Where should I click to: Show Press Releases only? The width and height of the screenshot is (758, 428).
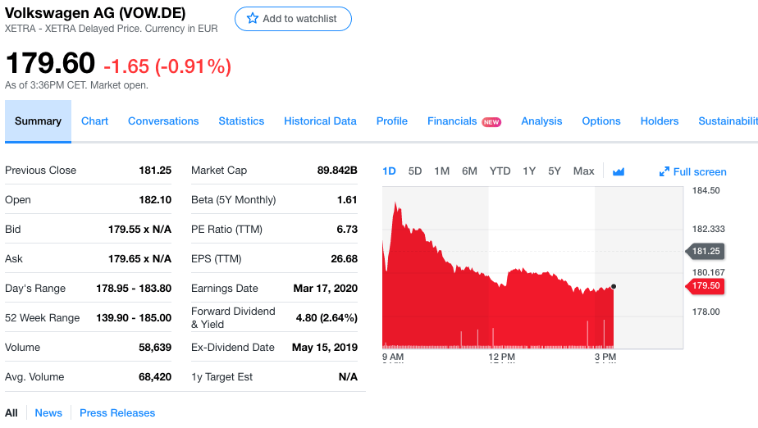[117, 412]
